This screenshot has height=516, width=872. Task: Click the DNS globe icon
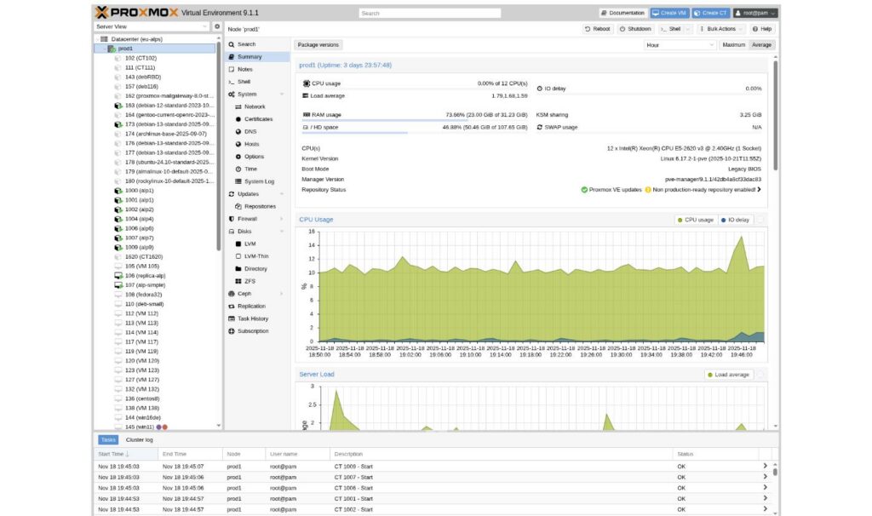point(238,132)
